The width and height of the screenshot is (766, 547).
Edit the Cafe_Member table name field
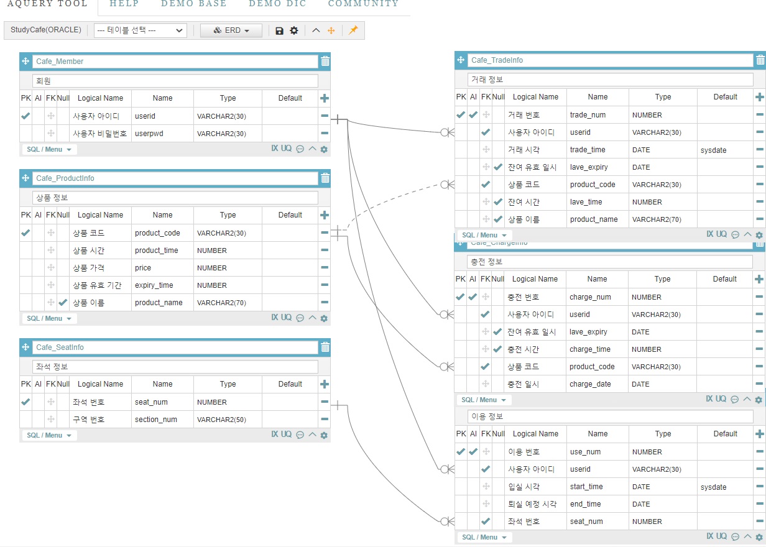175,62
